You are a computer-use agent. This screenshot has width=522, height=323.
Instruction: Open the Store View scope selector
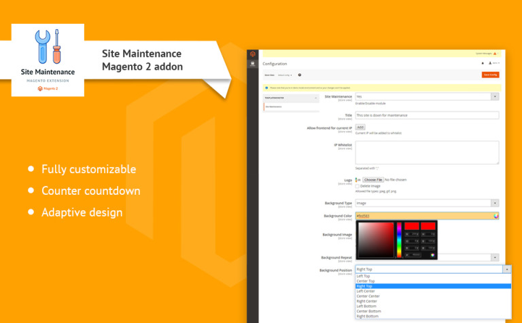[285, 75]
